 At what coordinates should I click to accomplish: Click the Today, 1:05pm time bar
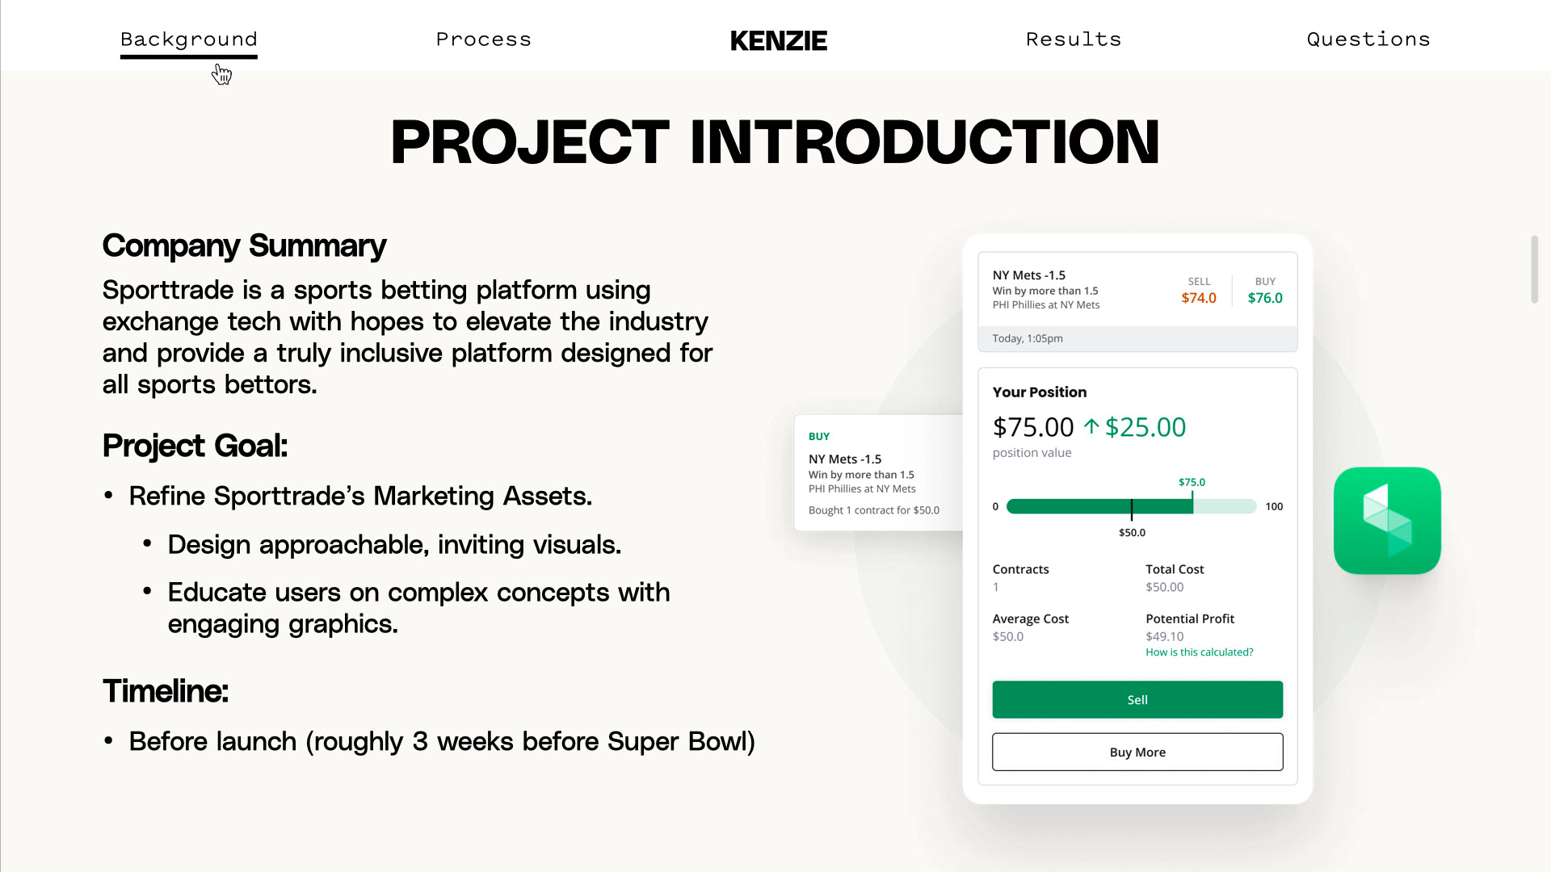pyautogui.click(x=1137, y=339)
